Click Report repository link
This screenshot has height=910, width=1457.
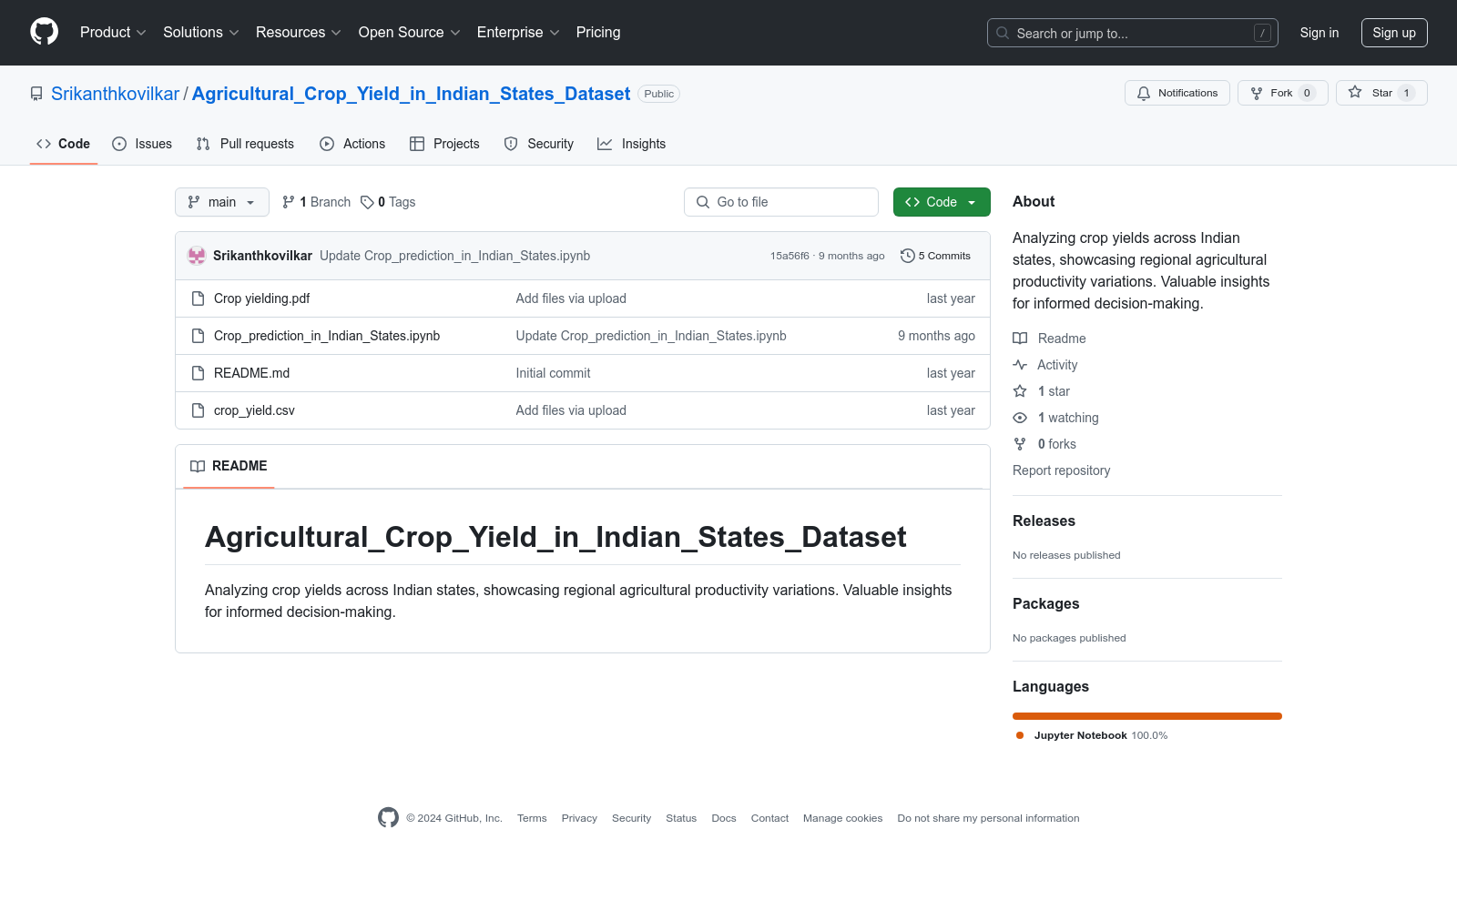tap(1061, 470)
